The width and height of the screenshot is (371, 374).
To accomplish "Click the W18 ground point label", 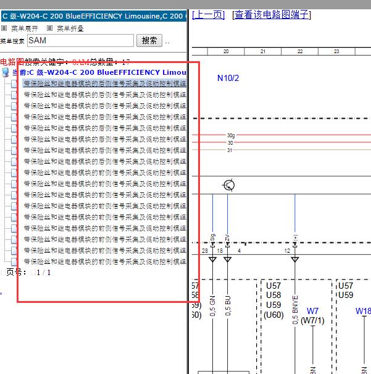I will click(x=363, y=311).
